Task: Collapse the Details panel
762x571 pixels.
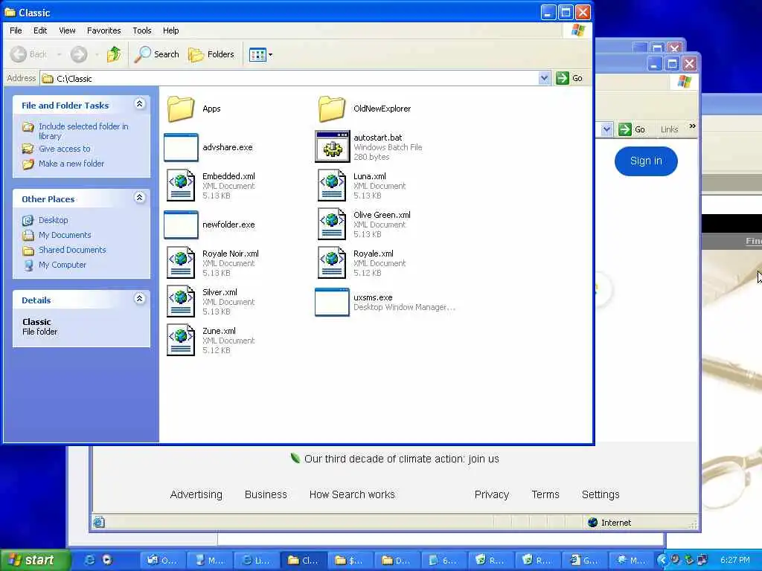Action: tap(139, 299)
